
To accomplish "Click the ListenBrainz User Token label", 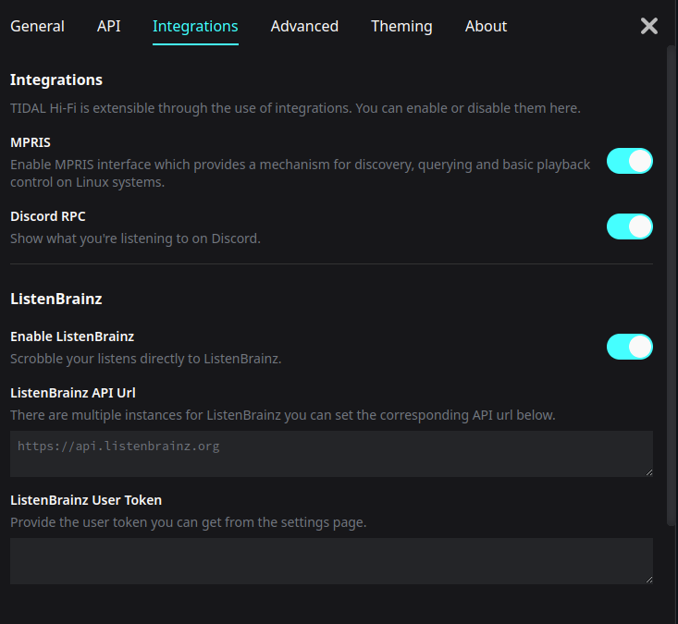I will [x=86, y=500].
